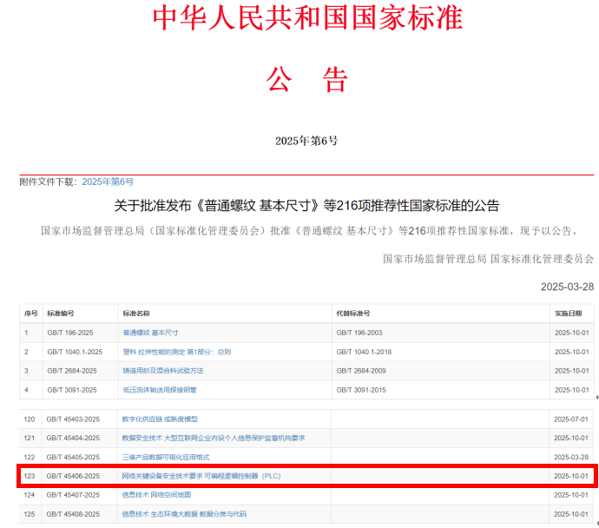Open 普通螺纹 基本尺寸 standard link
Screen dimensions: 599x528
click(150, 333)
